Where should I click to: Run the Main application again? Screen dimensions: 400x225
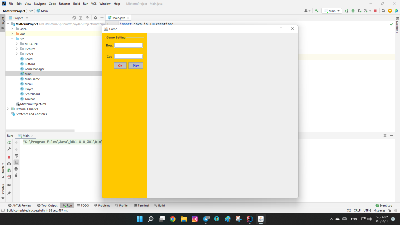pyautogui.click(x=346, y=11)
